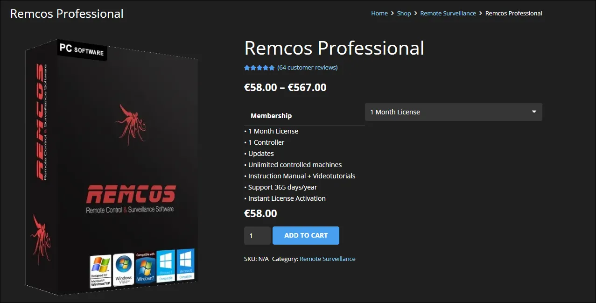Open the Shop breadcrumb link
The height and width of the screenshot is (303, 596).
tap(404, 14)
